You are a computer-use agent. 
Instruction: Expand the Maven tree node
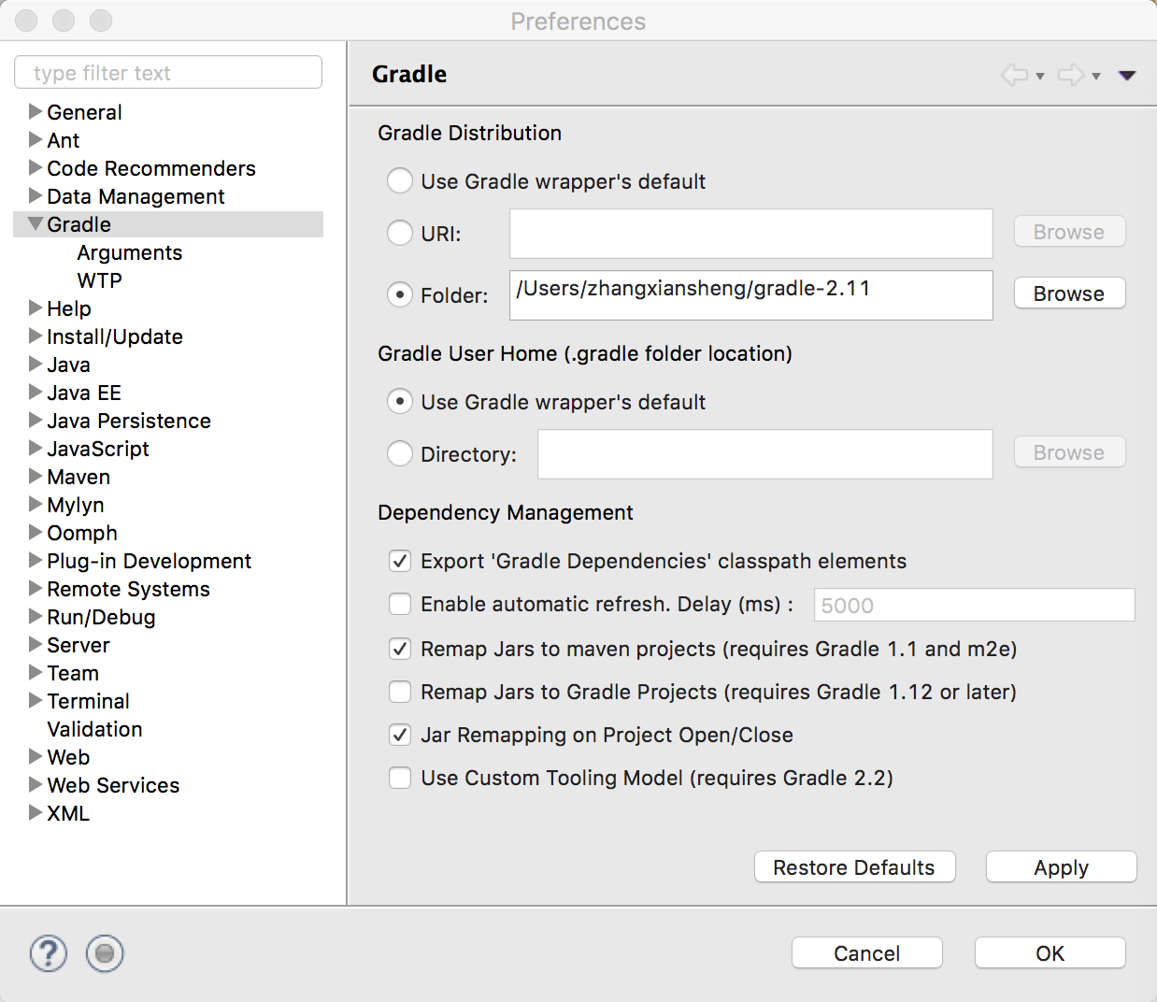[36, 476]
